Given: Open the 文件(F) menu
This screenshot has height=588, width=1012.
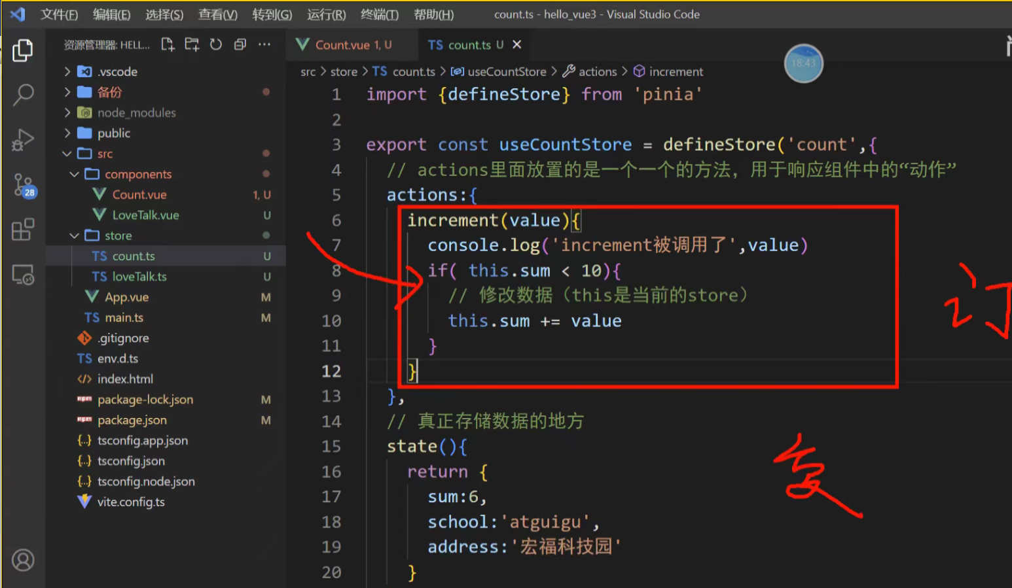Looking at the screenshot, I should [x=59, y=14].
